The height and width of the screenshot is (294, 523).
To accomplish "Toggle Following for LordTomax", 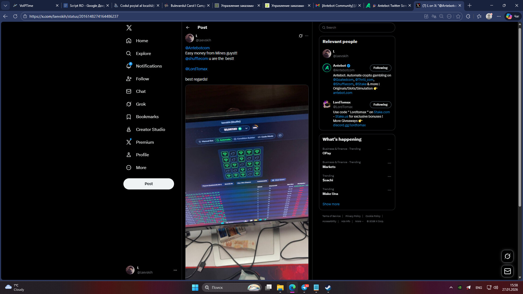I will click(x=380, y=105).
